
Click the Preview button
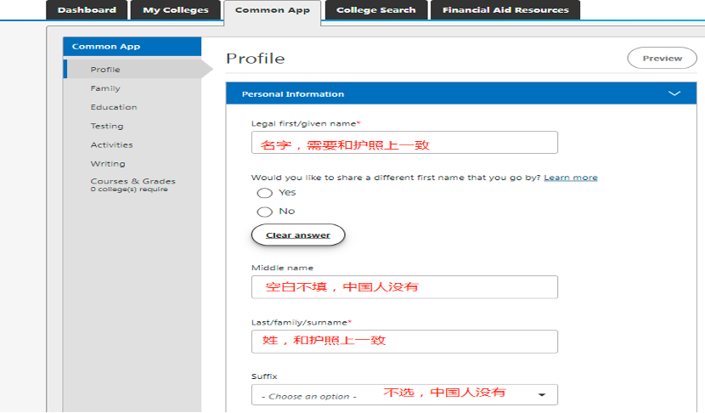(x=662, y=58)
